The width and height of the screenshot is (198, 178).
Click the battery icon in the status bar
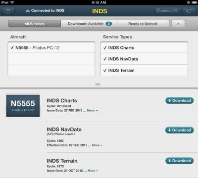[194, 2]
